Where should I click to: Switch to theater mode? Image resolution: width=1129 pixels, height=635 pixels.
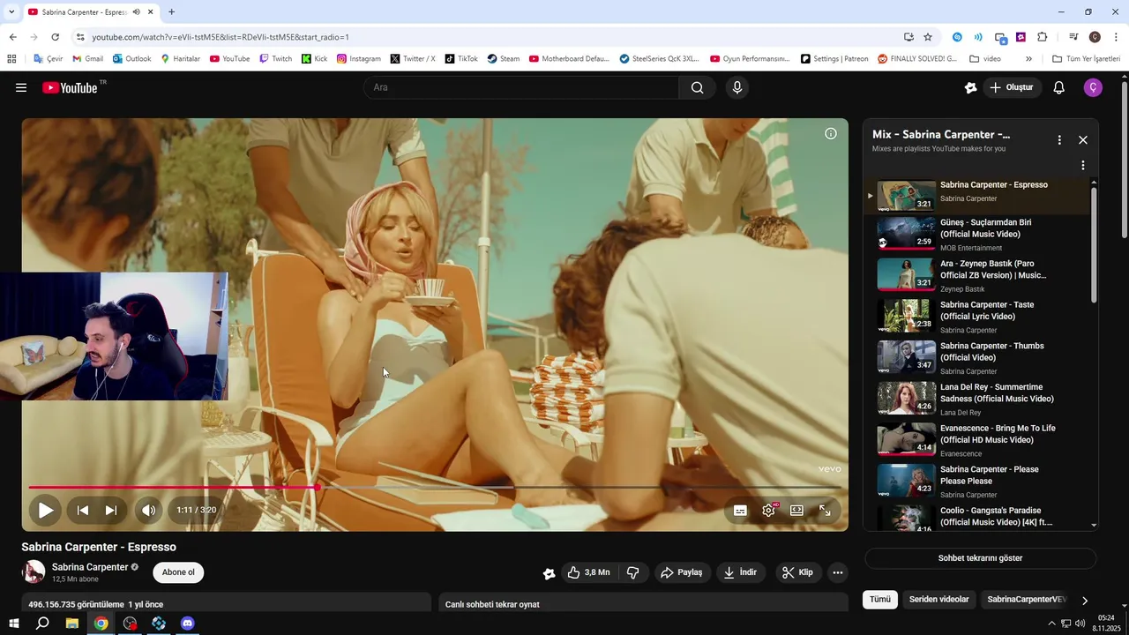[796, 510]
